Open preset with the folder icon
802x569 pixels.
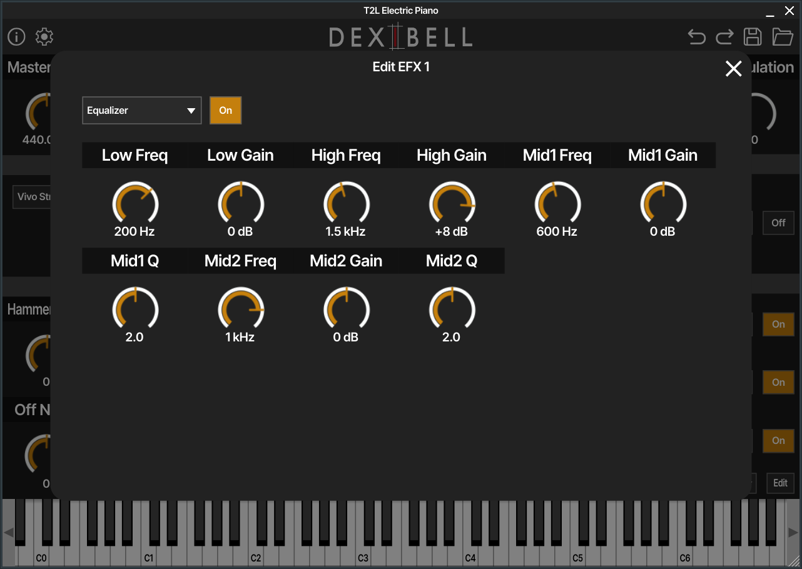[x=782, y=37]
